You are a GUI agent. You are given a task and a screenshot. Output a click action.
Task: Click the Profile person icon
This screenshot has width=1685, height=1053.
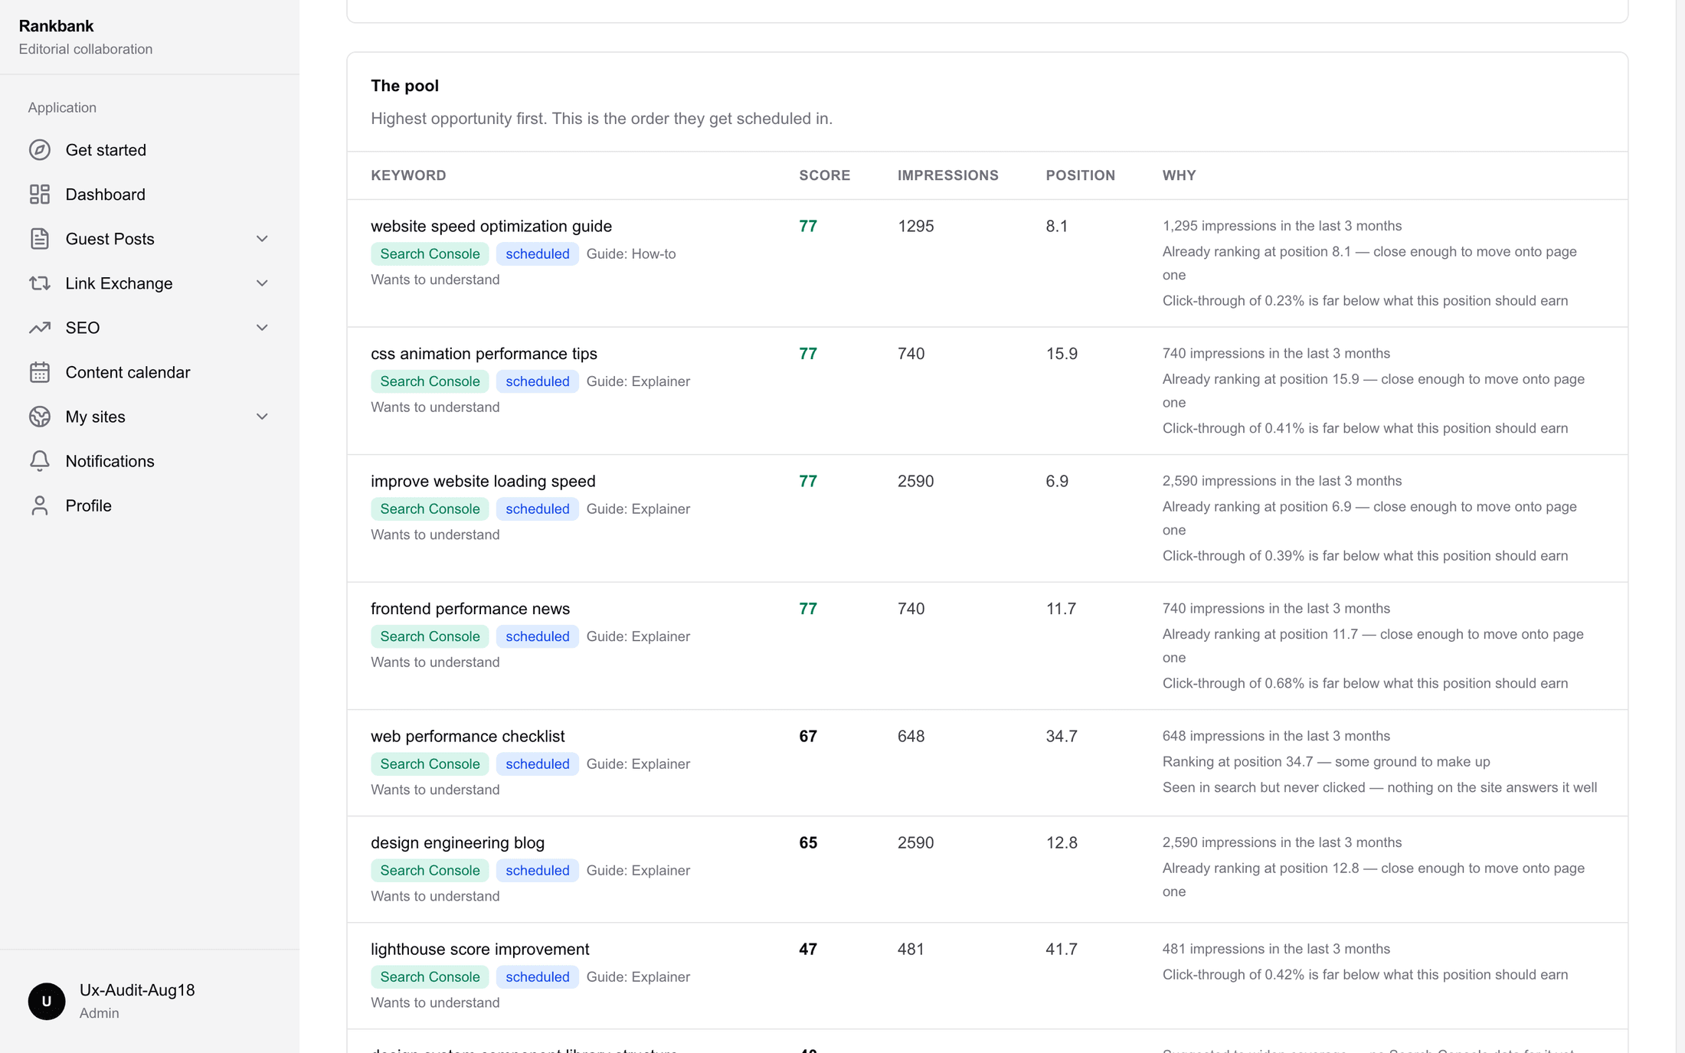tap(40, 505)
